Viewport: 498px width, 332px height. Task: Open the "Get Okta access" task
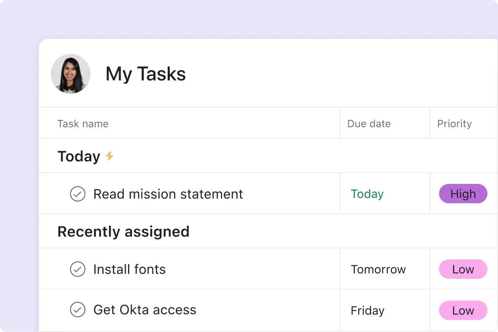pyautogui.click(x=144, y=310)
